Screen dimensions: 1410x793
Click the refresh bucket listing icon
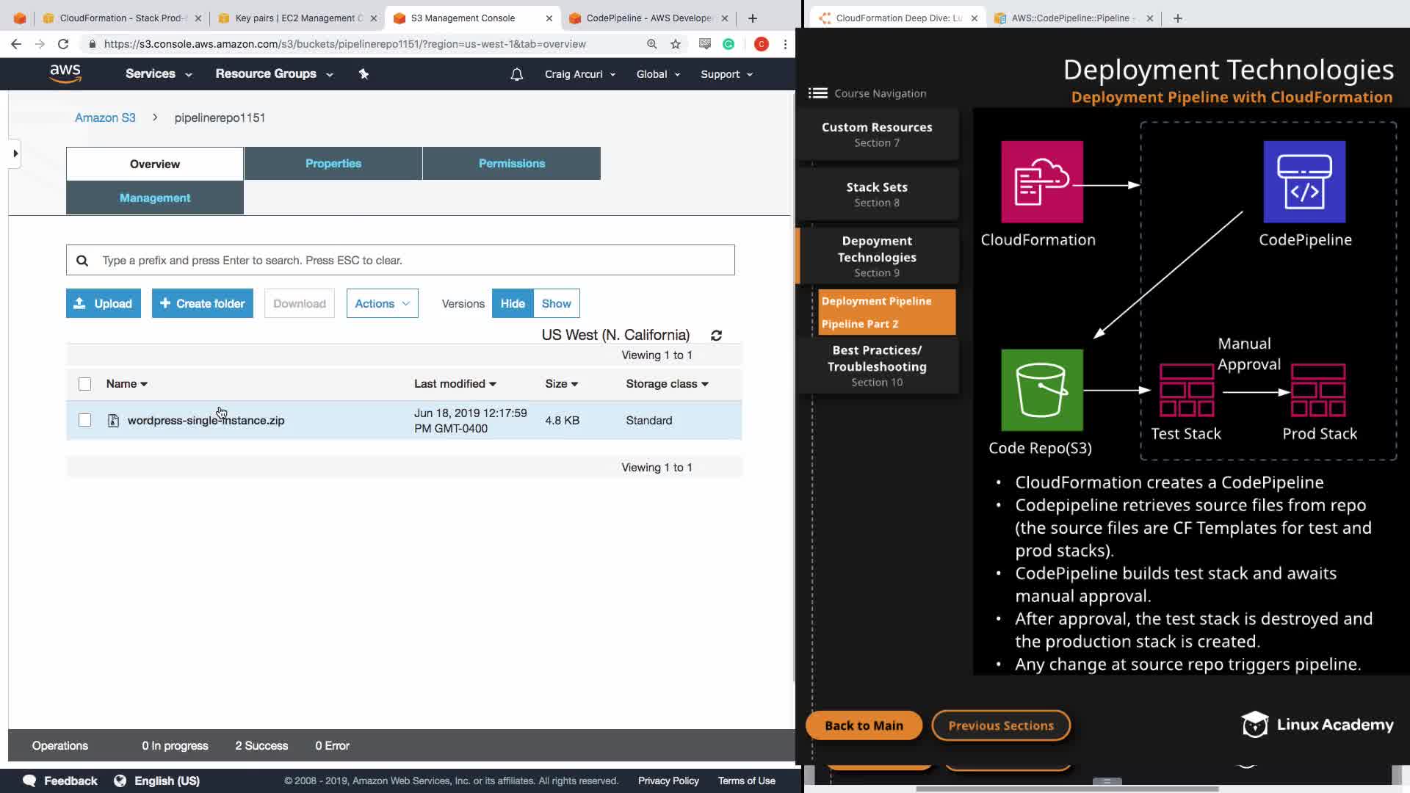click(716, 336)
